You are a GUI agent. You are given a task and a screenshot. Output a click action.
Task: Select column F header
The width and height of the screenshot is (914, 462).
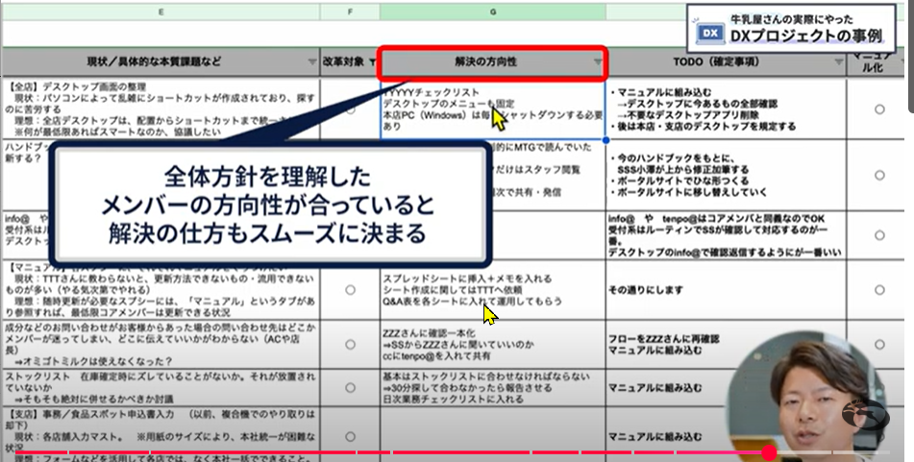tap(350, 12)
